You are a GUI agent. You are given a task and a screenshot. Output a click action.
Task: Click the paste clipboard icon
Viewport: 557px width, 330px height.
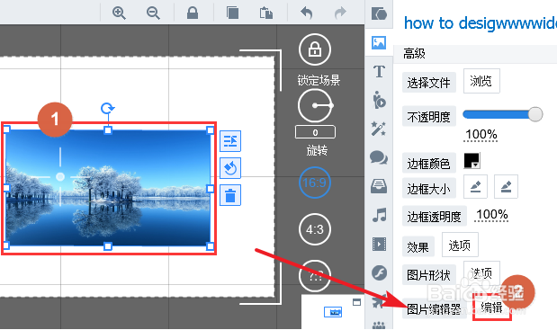(266, 13)
